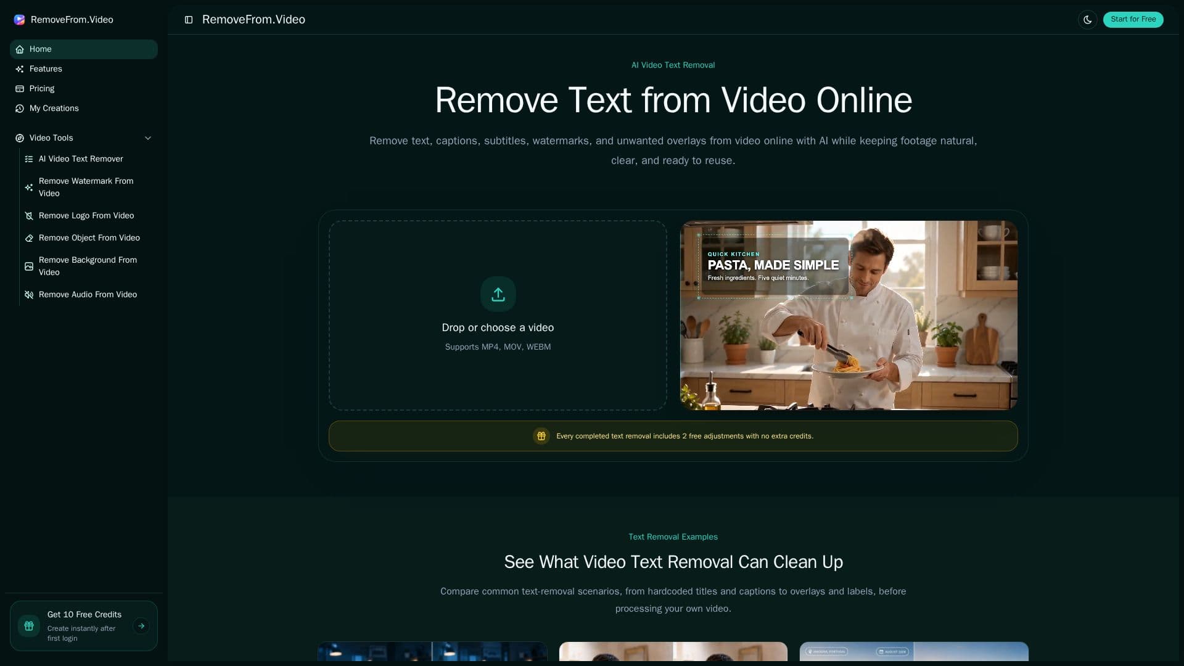1184x666 pixels.
Task: Switch theme with the moon icon
Action: [1088, 20]
